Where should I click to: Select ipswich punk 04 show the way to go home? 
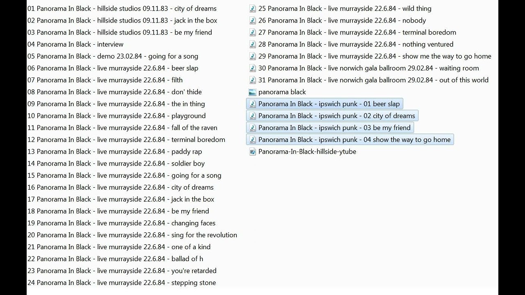[354, 140]
